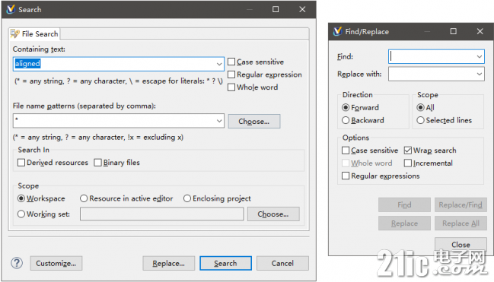Screen dimensions: 494x282
Task: Close the Search dialog with X
Action: tap(302, 9)
